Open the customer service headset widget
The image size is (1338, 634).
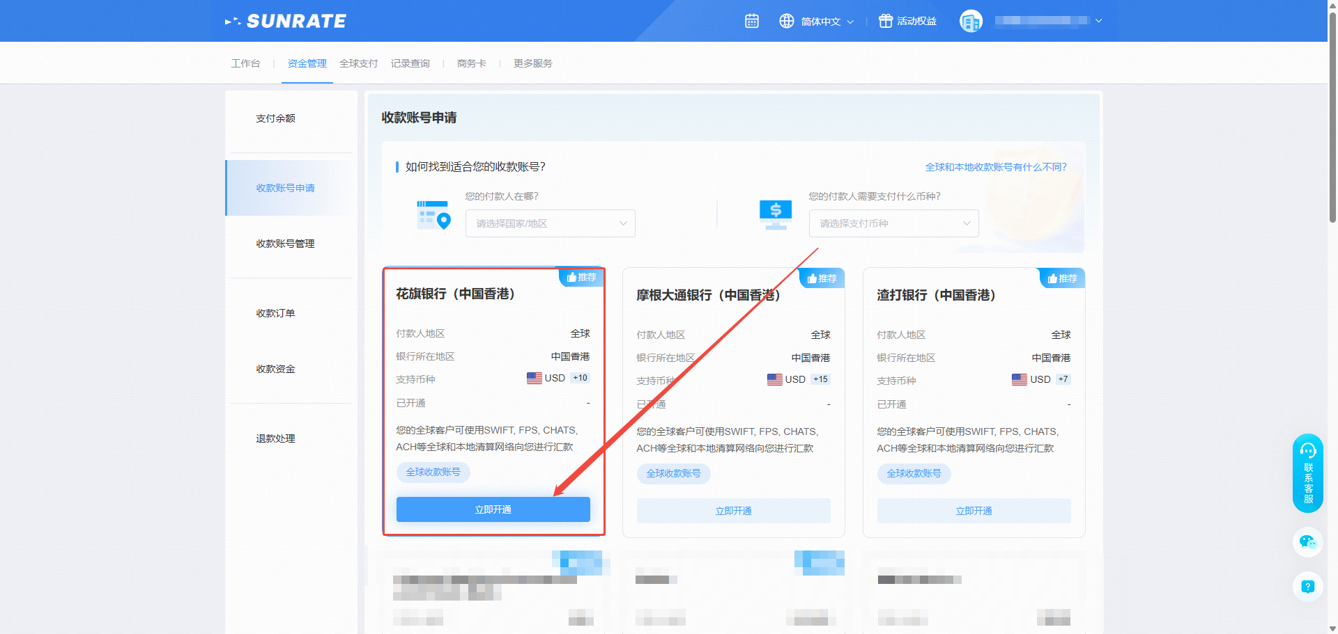(1307, 473)
